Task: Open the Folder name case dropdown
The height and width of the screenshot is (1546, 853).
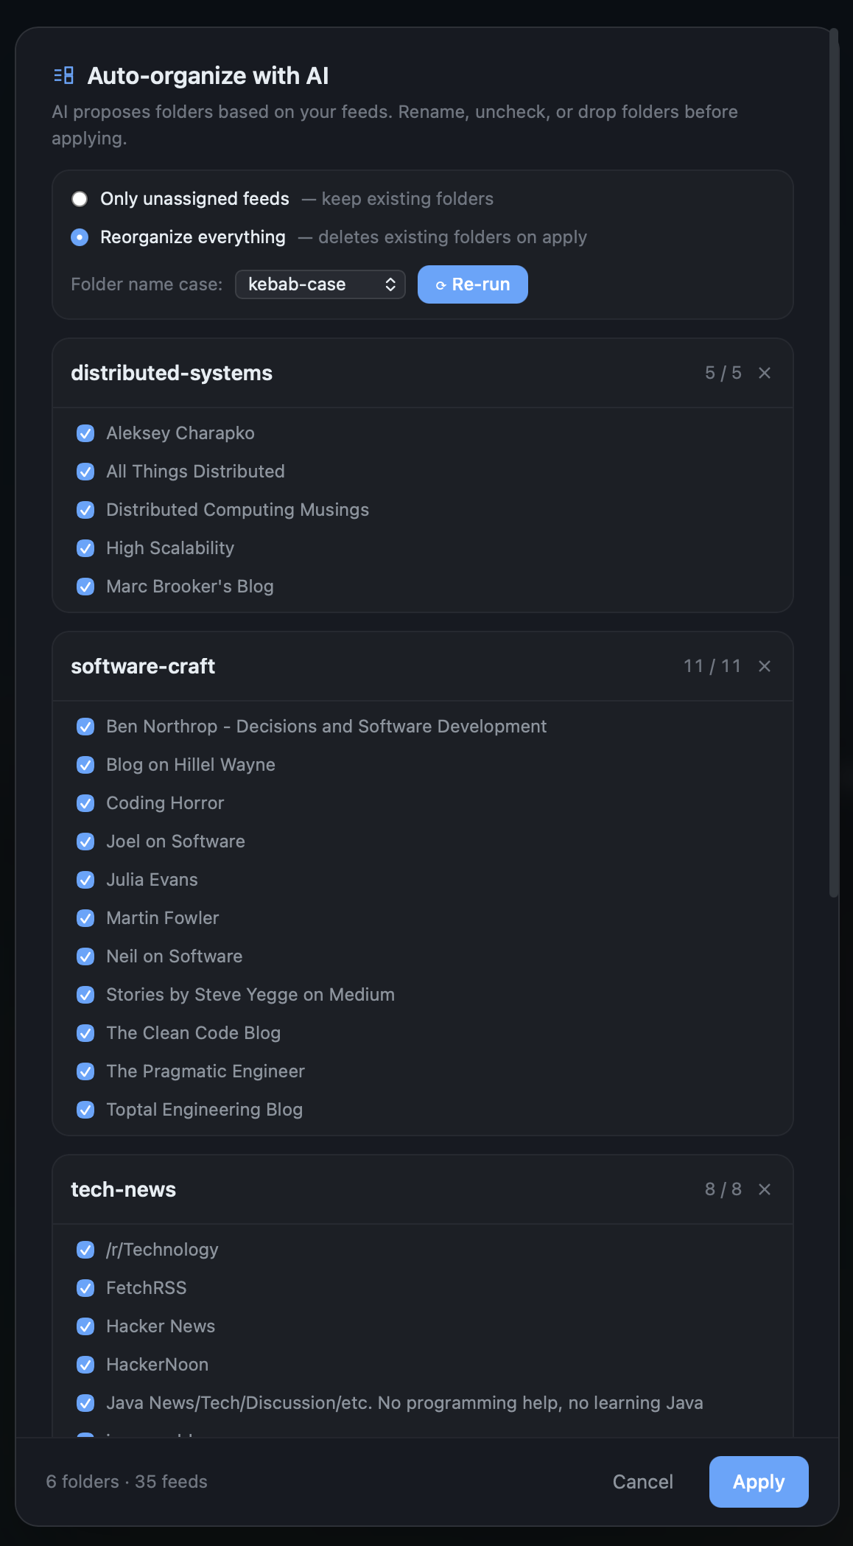Action: coord(320,284)
